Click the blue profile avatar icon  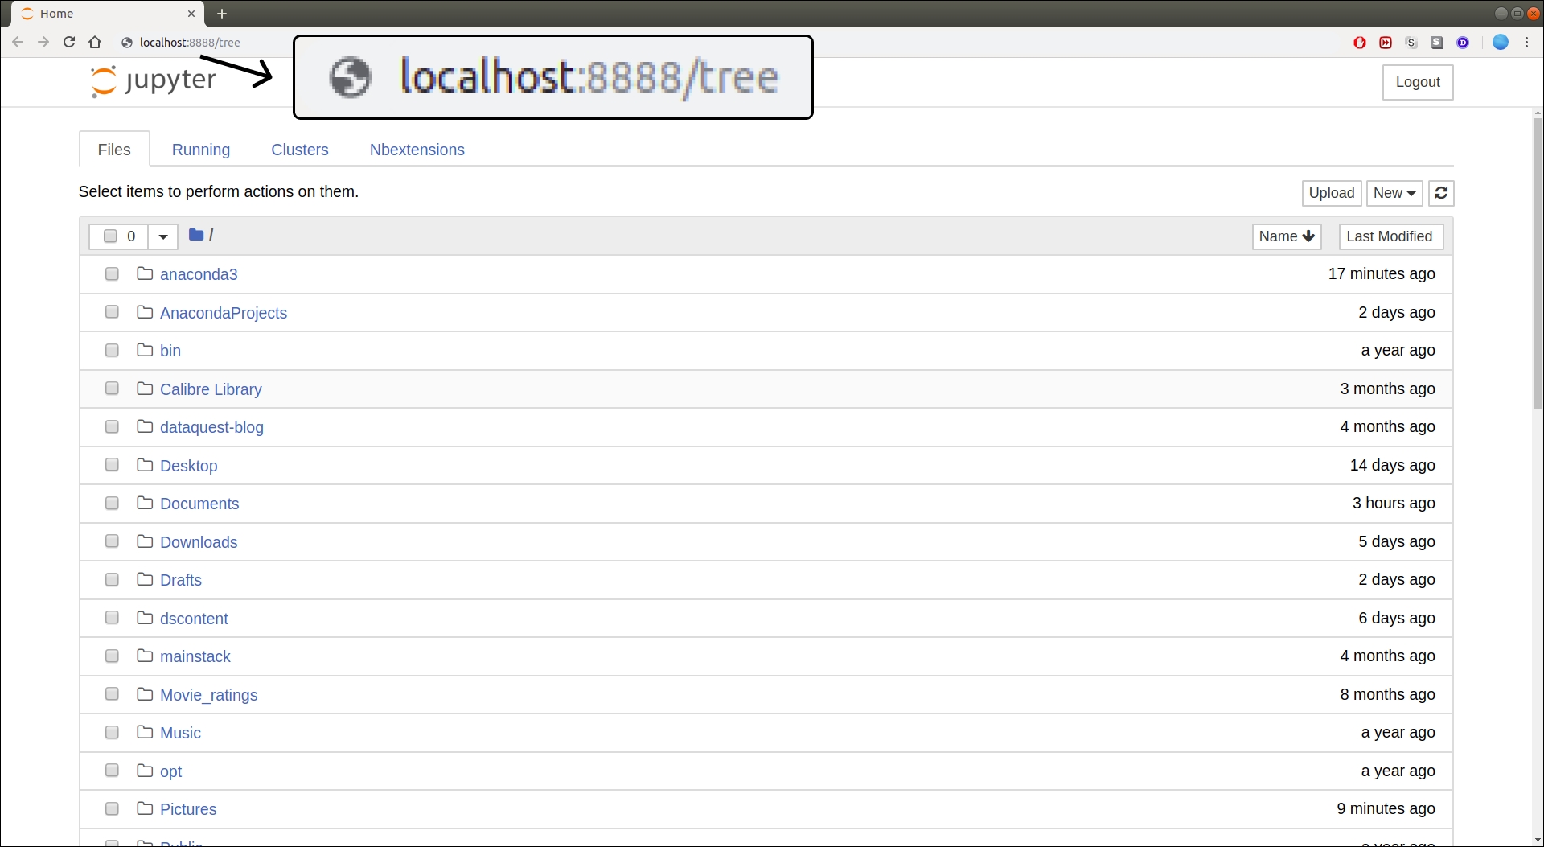[x=1500, y=42]
